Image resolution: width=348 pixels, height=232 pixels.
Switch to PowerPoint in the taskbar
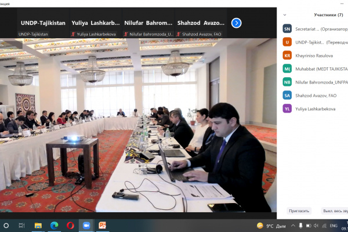coord(103,225)
